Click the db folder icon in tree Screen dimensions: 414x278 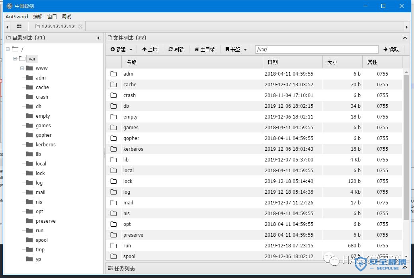pyautogui.click(x=29, y=106)
